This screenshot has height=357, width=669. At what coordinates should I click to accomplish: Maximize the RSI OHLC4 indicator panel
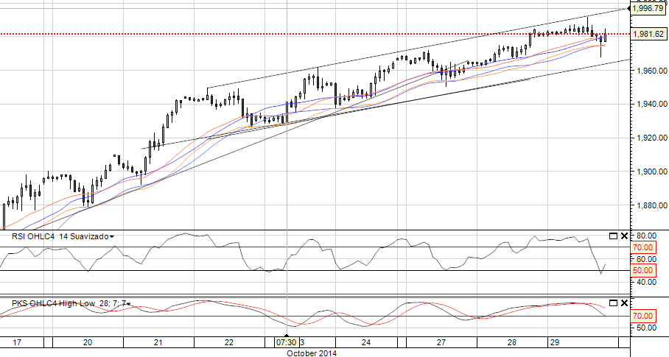point(613,236)
